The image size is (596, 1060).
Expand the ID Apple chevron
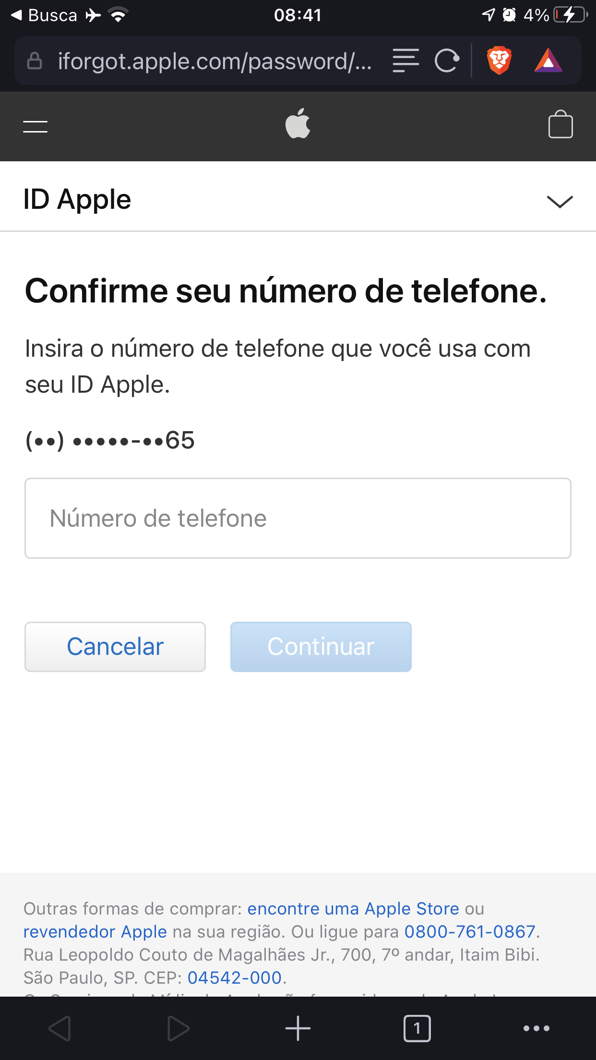[560, 201]
